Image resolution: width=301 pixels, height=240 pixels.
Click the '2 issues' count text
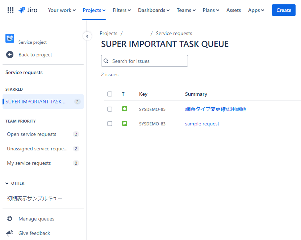coord(110,74)
